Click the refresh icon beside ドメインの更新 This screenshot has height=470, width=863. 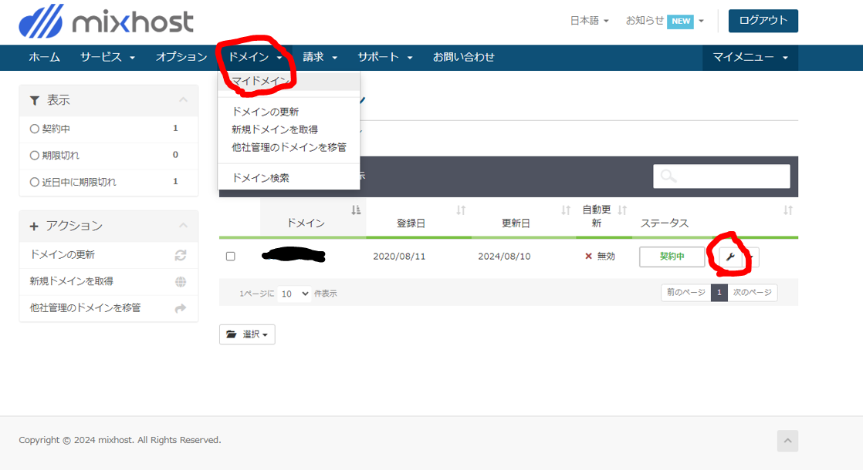click(181, 255)
